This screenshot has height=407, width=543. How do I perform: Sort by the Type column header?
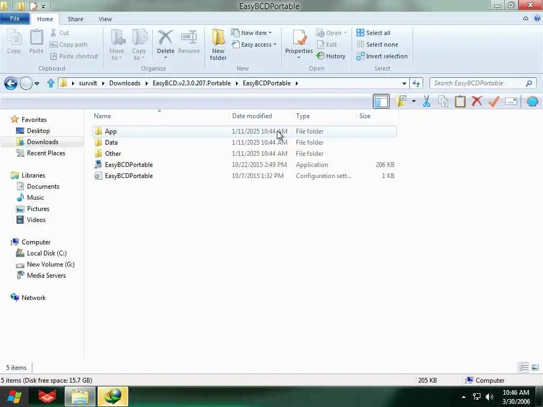tap(324, 116)
